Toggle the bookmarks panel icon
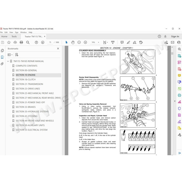 pyautogui.click(x=2, y=57)
